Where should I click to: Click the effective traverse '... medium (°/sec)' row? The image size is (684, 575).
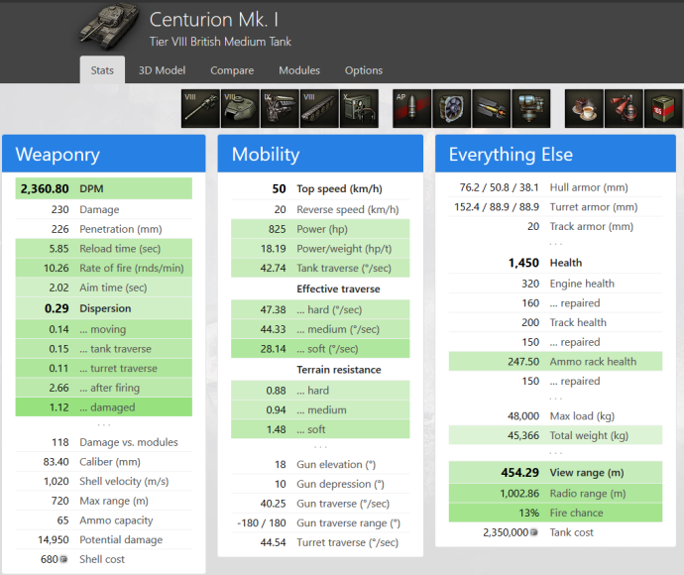tap(320, 329)
